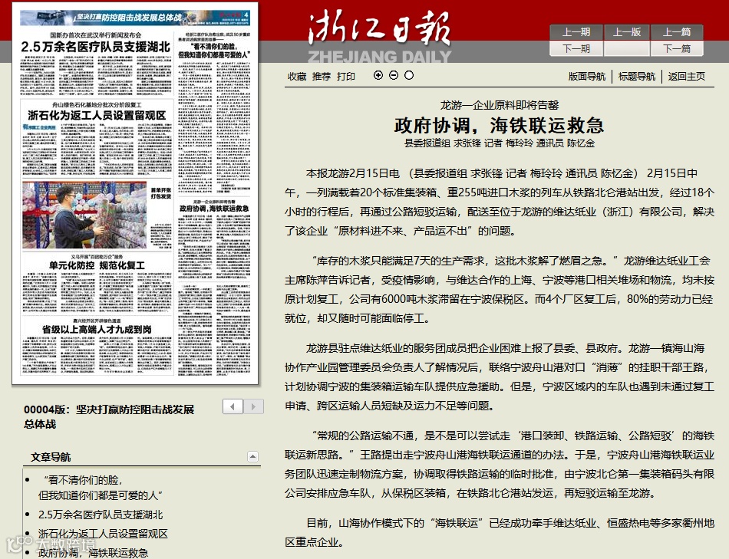
Task: Click byline 县委报道组 求张锋 记者 梅玲玲
Action: (468, 143)
